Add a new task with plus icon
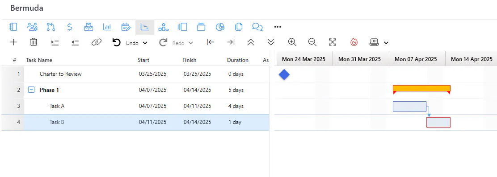Image resolution: width=497 pixels, height=177 pixels. point(13,42)
